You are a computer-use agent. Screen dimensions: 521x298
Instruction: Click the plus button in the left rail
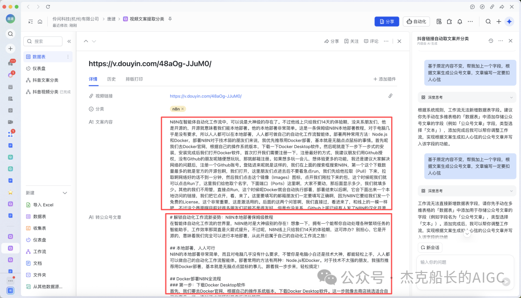click(x=10, y=49)
